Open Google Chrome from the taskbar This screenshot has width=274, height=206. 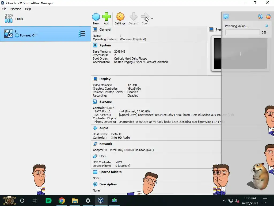pos(62,201)
